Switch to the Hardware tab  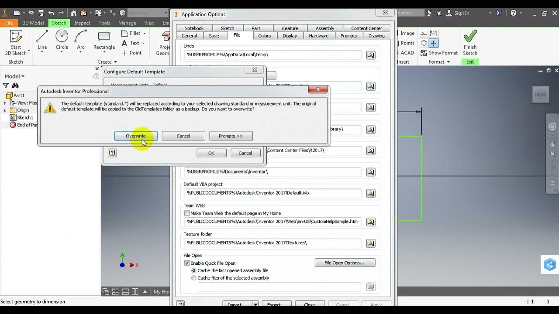coord(319,36)
